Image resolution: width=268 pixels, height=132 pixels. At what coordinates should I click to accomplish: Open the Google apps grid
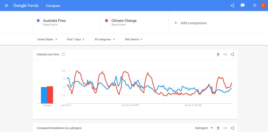[x=255, y=5]
